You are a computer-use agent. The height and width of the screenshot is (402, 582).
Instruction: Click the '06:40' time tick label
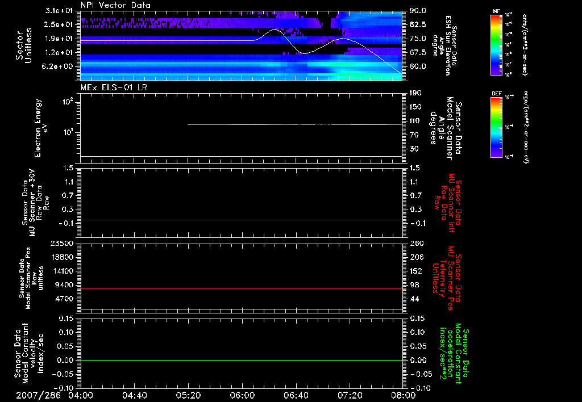pyautogui.click(x=296, y=395)
